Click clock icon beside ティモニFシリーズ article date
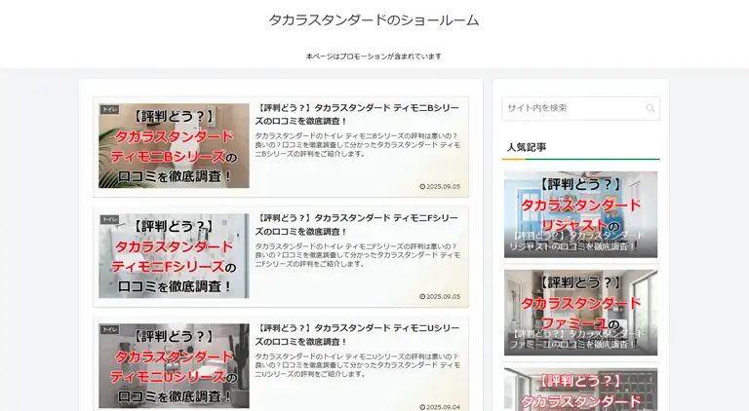 pos(422,296)
